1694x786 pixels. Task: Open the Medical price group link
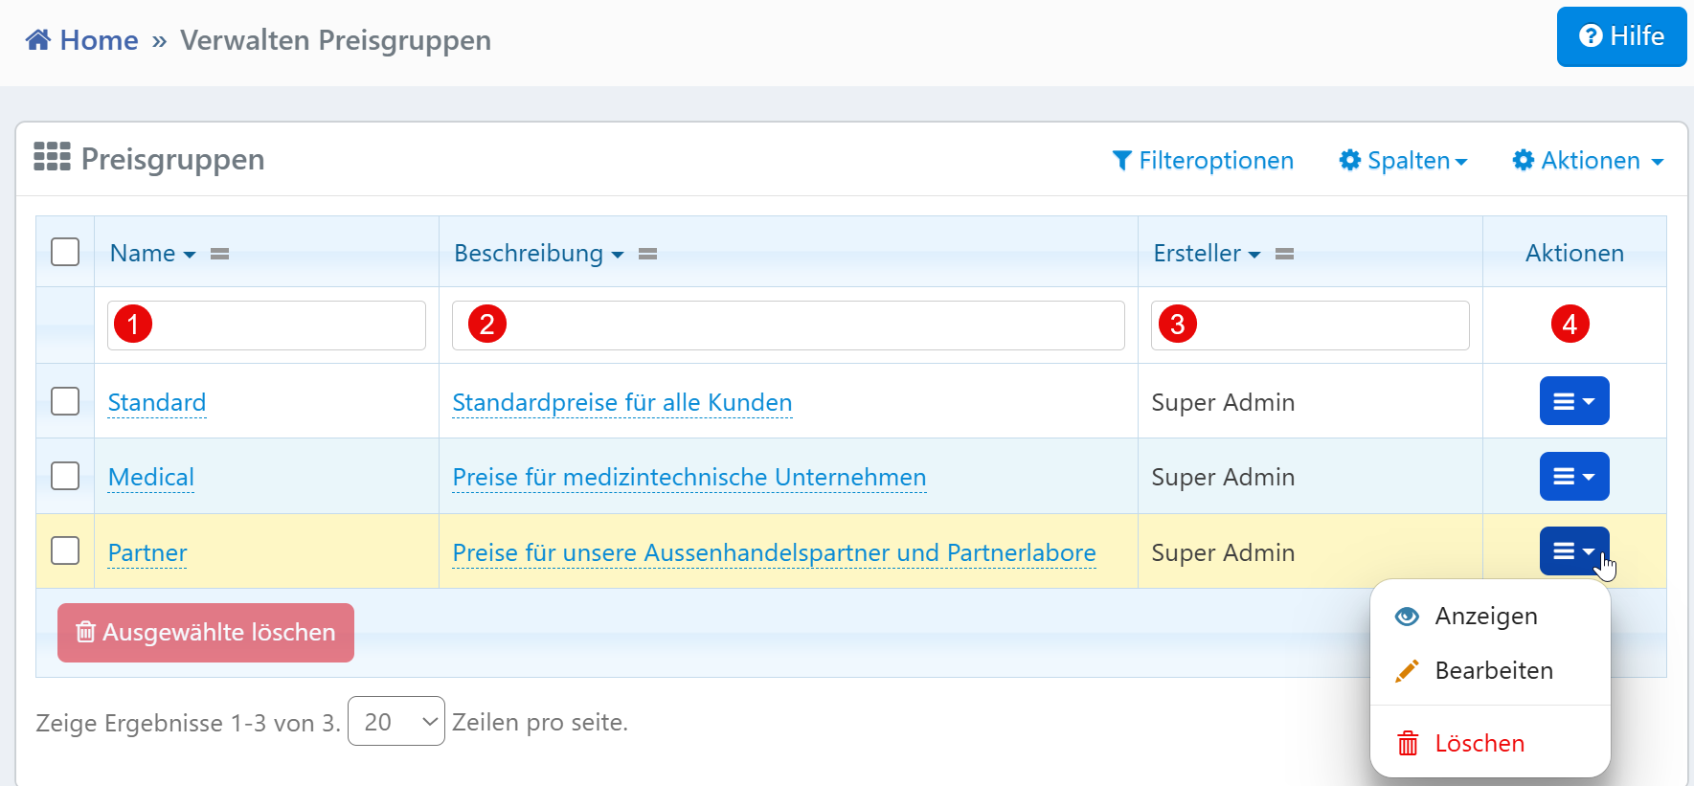(x=151, y=477)
